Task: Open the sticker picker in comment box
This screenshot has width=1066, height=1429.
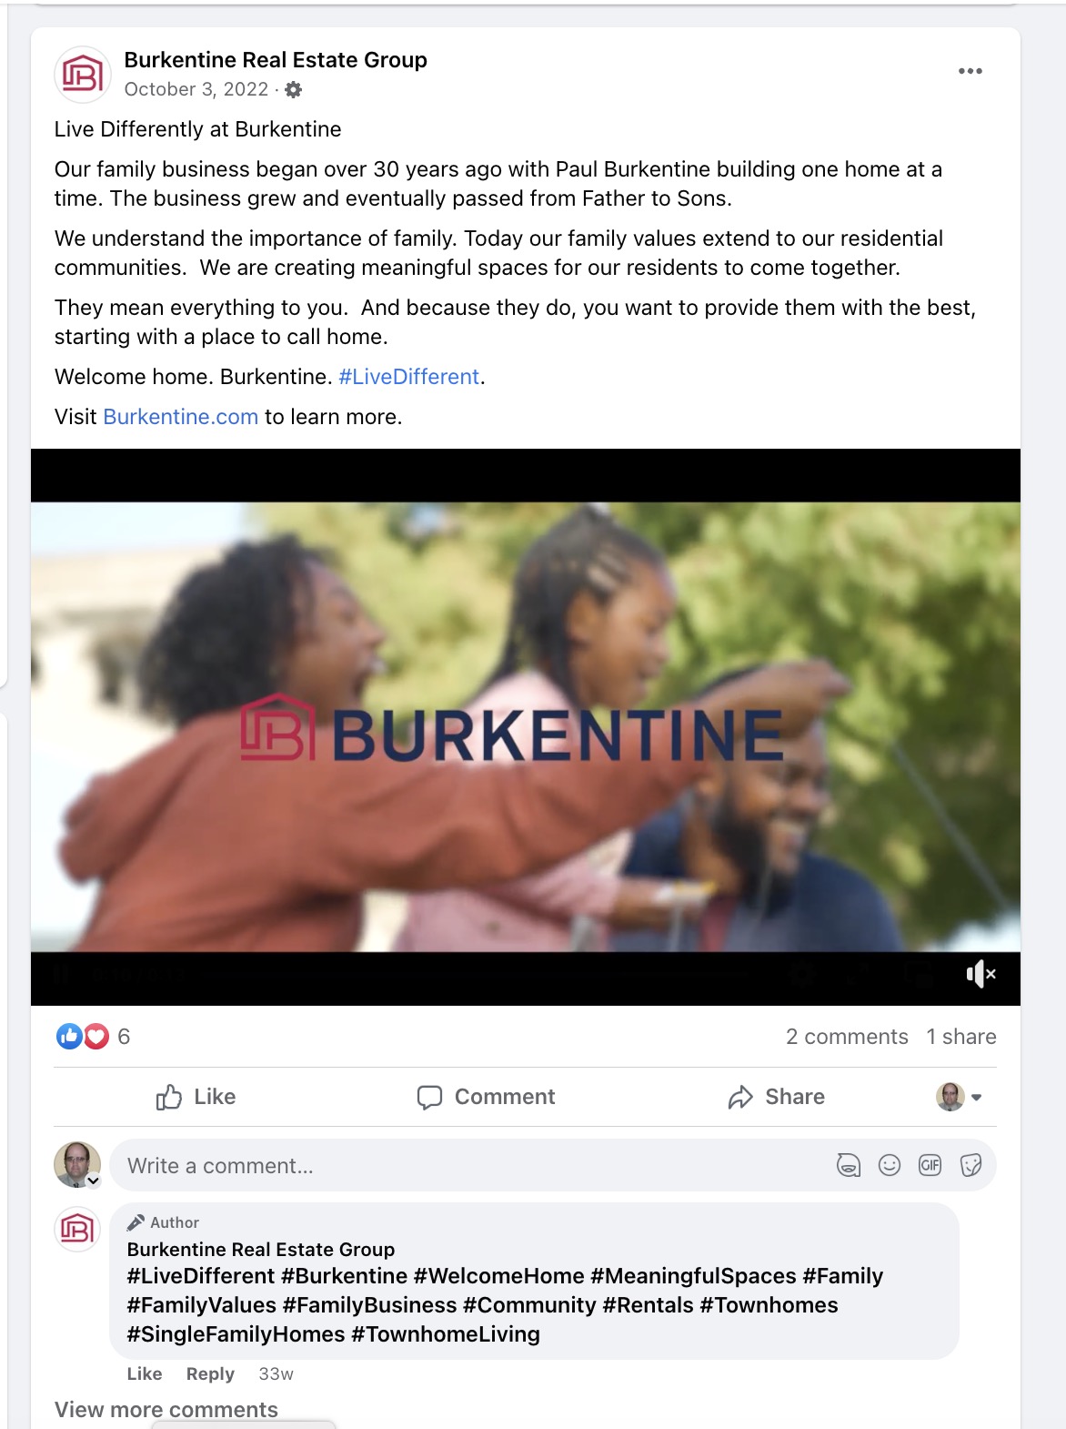Action: 970,1165
